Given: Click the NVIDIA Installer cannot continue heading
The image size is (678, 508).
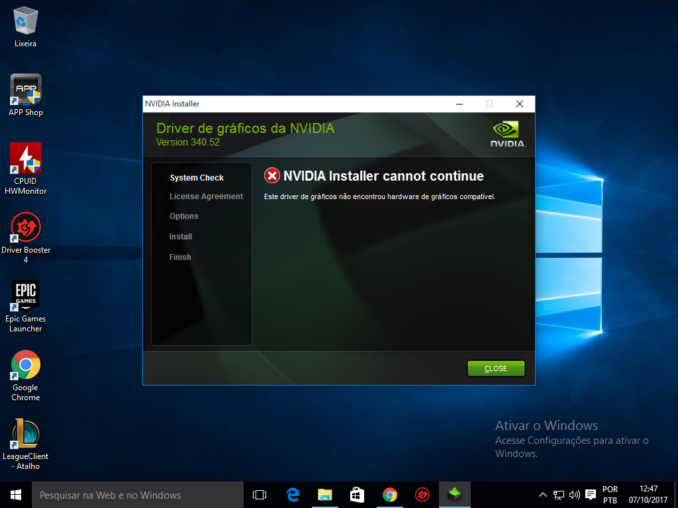Looking at the screenshot, I should 383,176.
